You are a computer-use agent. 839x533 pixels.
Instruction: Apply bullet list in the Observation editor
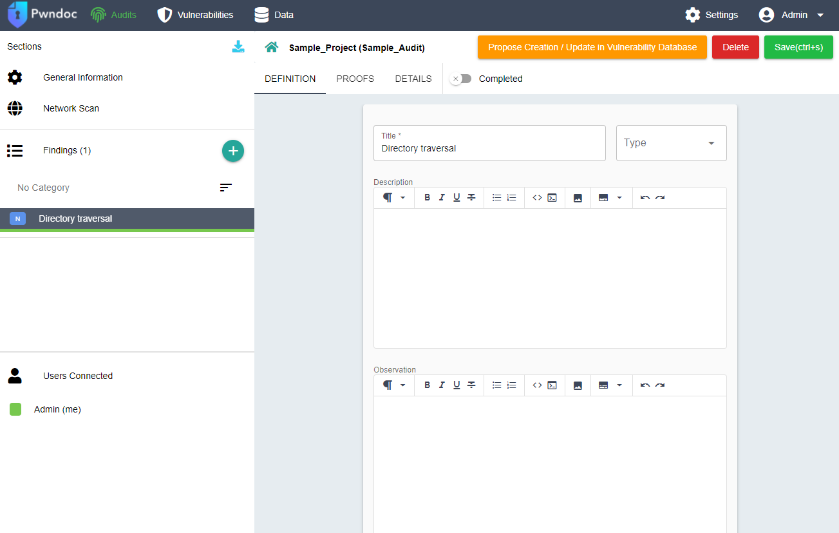point(496,385)
